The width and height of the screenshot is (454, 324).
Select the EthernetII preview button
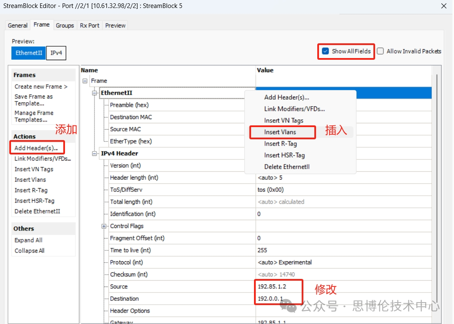(29, 53)
